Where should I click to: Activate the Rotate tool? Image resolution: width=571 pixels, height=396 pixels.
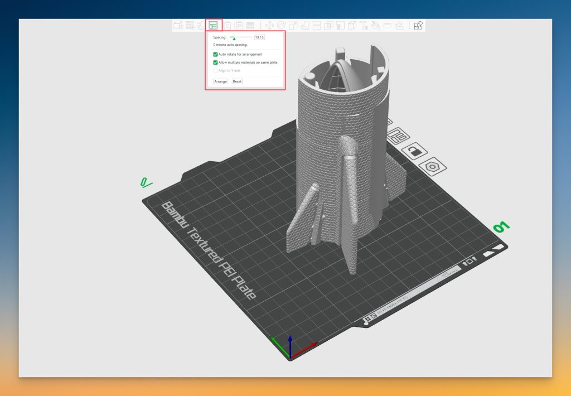click(281, 26)
